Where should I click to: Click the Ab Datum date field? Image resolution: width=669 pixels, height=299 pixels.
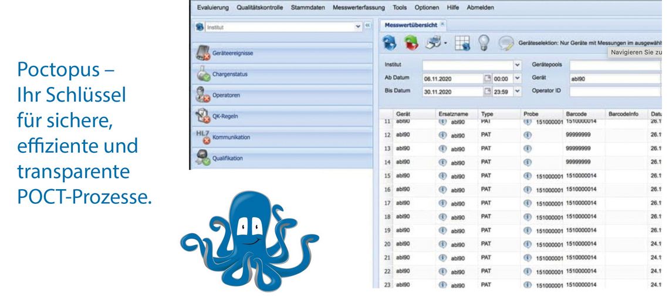click(452, 79)
